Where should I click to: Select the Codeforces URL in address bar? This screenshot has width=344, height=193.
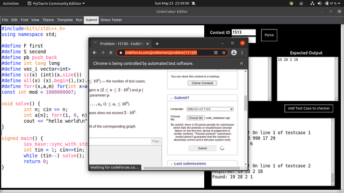click(161, 53)
